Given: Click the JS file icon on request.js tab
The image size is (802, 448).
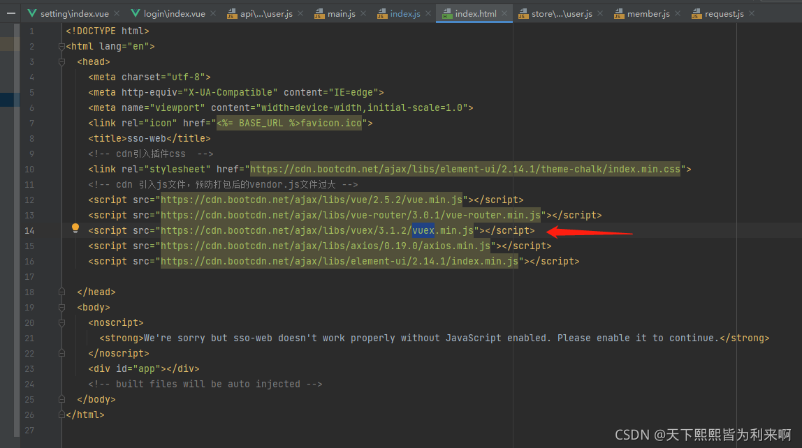Looking at the screenshot, I should (x=697, y=14).
